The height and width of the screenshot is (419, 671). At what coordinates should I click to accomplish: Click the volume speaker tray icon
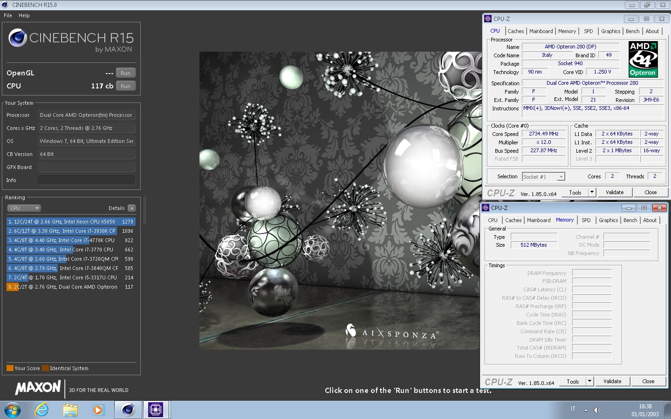597,410
